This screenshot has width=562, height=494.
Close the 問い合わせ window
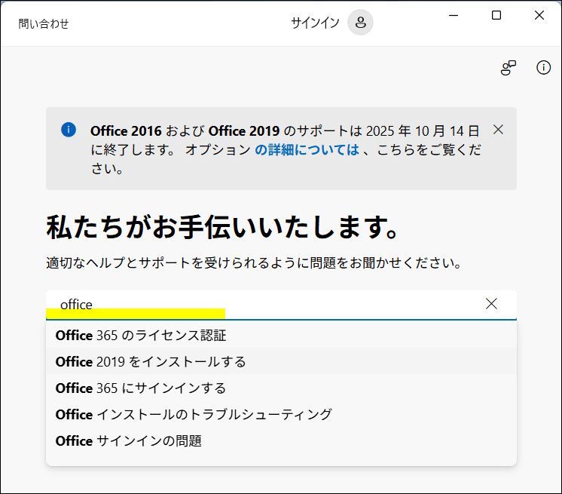(x=539, y=15)
